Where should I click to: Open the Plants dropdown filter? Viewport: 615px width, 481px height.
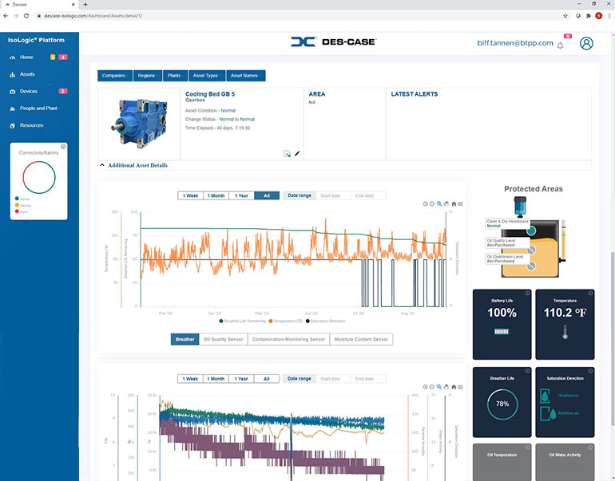click(175, 76)
